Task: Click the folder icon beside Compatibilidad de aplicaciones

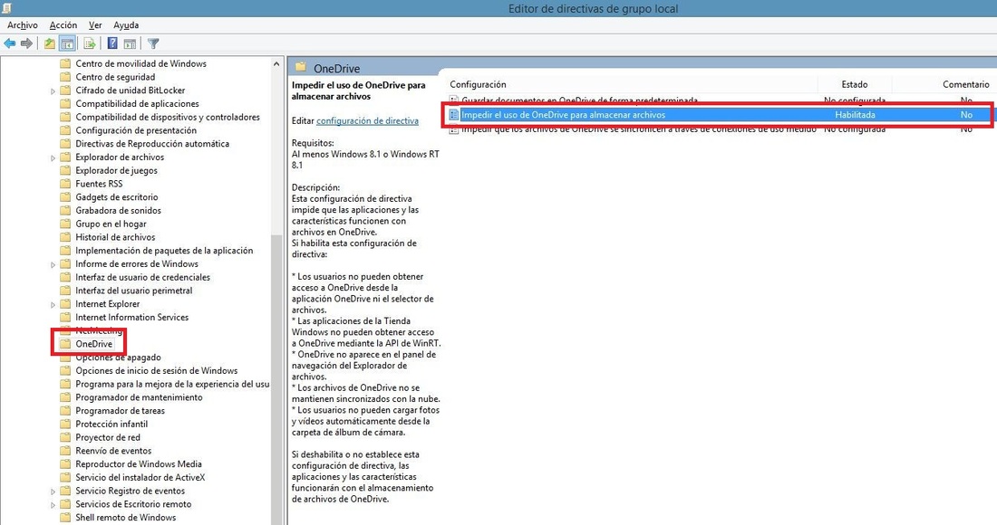Action: point(65,103)
